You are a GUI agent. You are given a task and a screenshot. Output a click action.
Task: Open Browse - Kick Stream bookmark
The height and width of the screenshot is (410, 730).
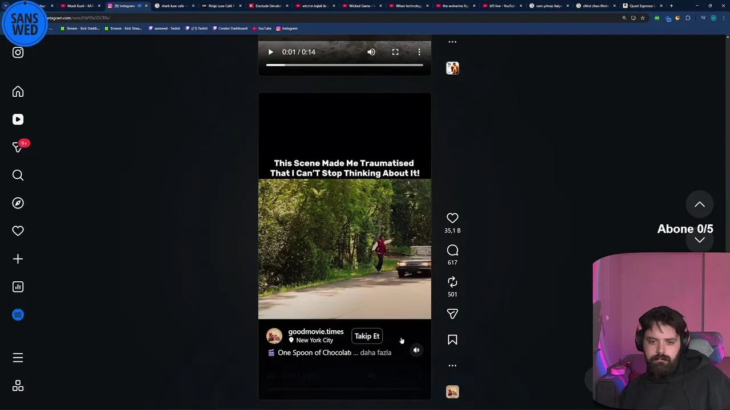[123, 28]
